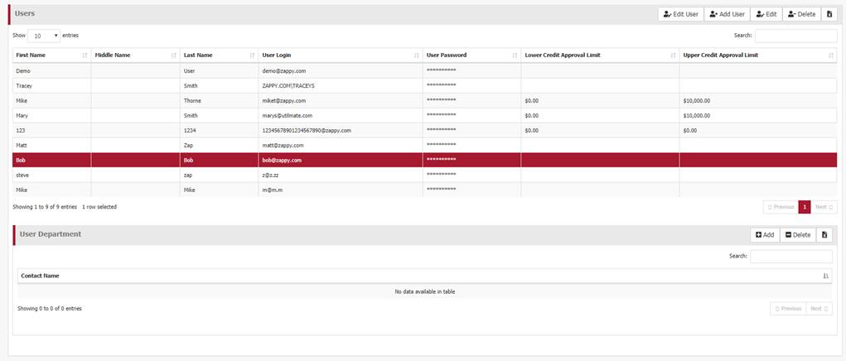The image size is (846, 361).
Task: Sort by User Password column sort icon
Action: pyautogui.click(x=514, y=55)
